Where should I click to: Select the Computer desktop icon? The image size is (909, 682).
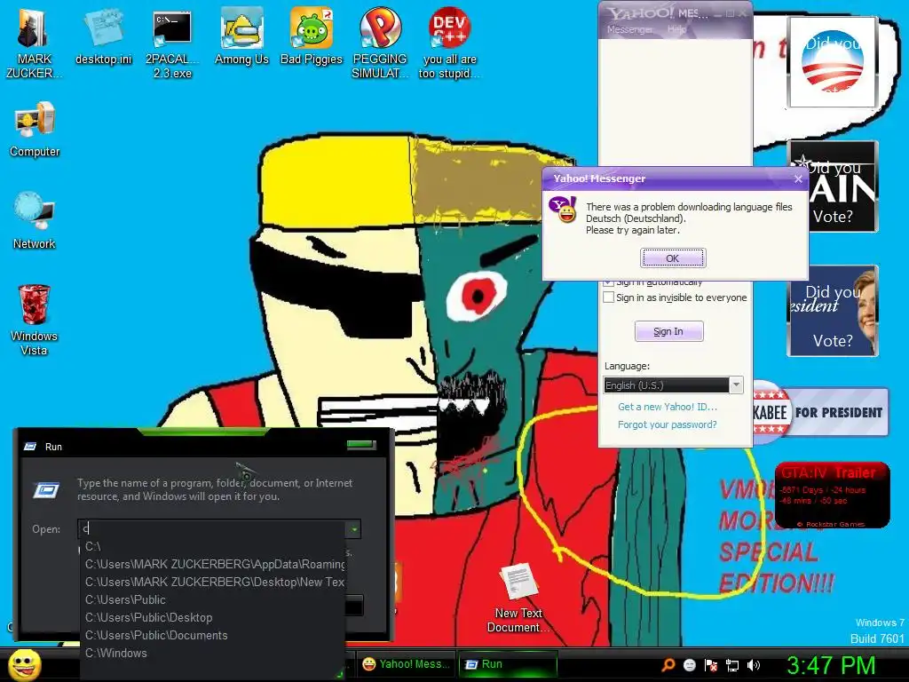(35, 130)
